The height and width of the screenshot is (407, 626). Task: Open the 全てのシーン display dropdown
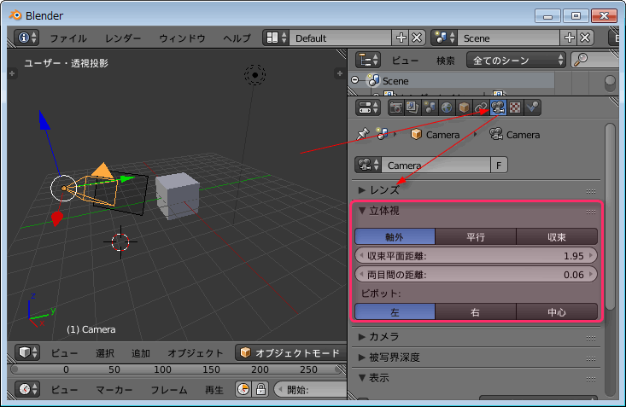coord(516,61)
